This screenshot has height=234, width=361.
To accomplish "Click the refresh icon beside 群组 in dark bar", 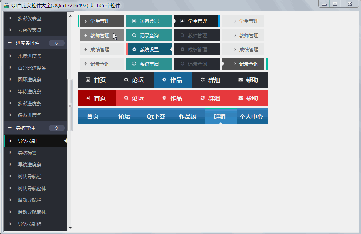I will pos(203,80).
